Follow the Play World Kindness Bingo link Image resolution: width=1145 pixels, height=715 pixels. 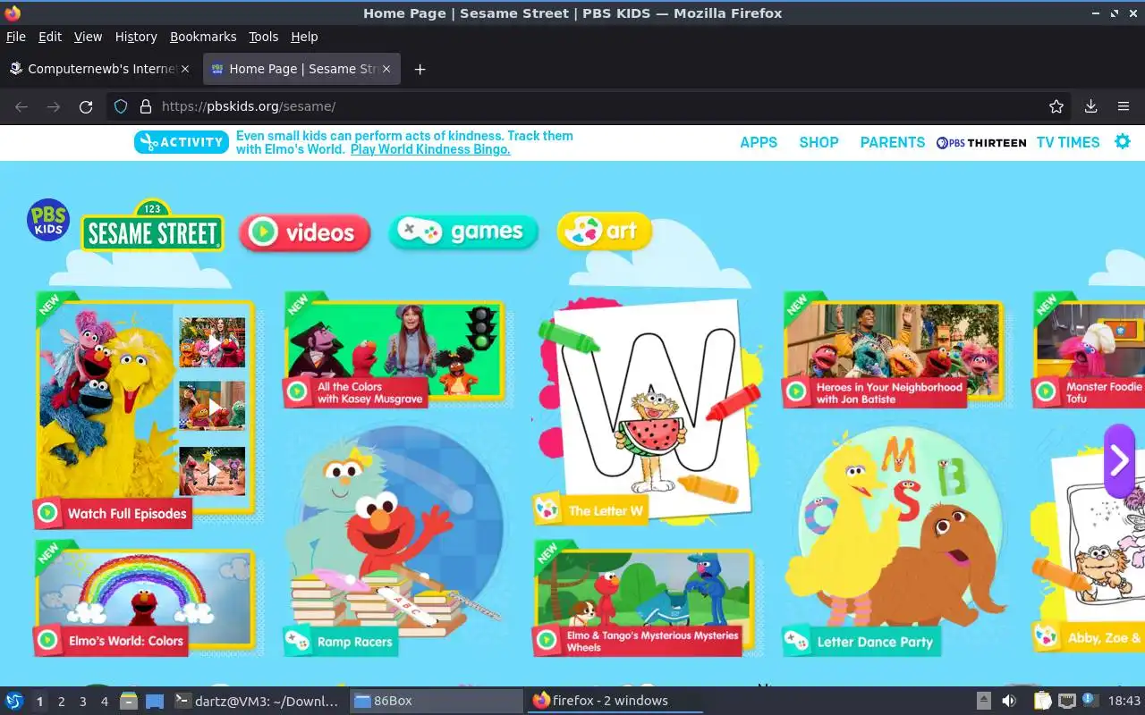(430, 149)
